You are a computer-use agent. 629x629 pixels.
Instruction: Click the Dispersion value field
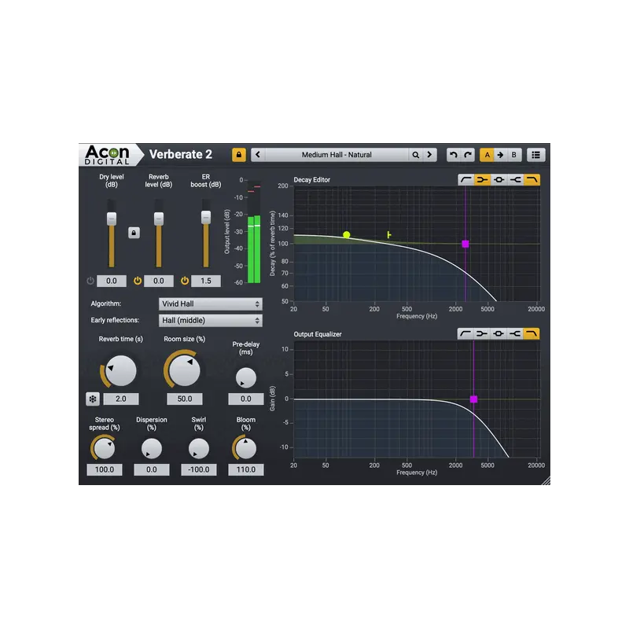pos(152,469)
